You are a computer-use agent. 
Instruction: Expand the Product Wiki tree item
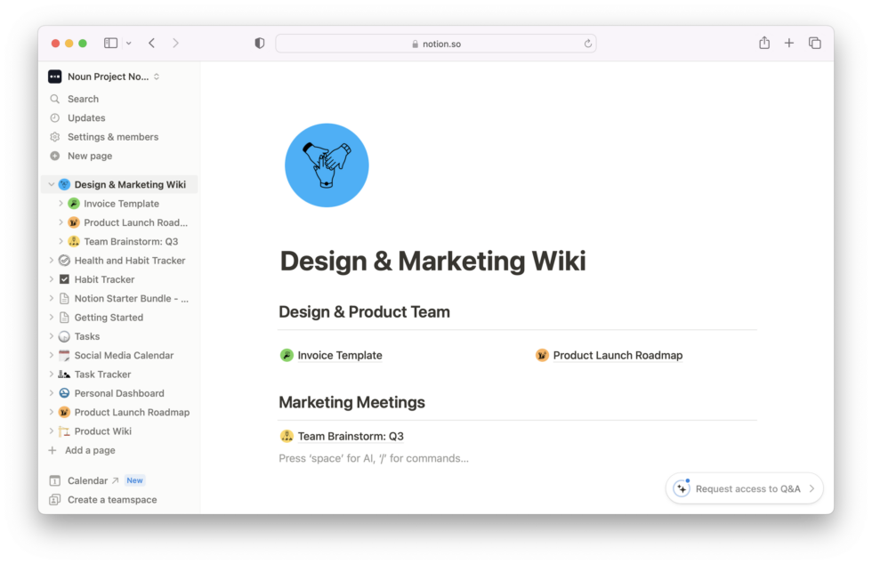(x=53, y=431)
